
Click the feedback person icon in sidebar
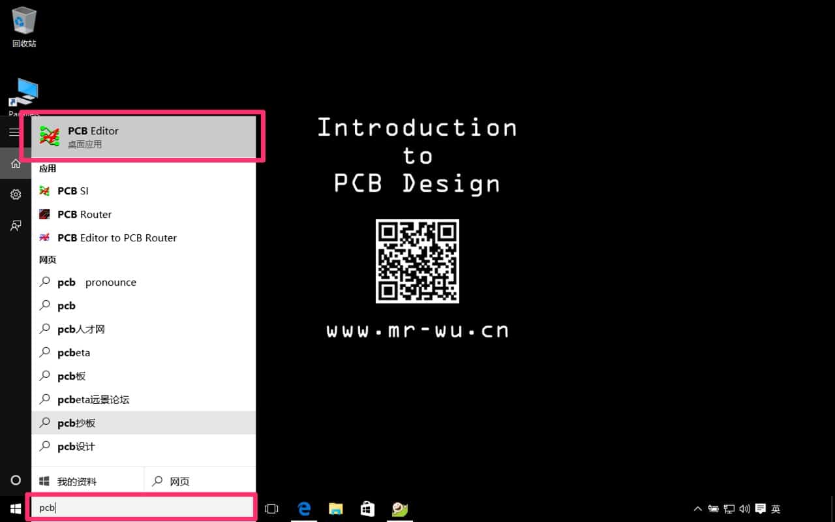(16, 226)
